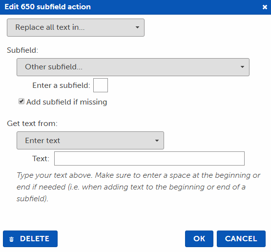Click into the Text input field
The width and height of the screenshot is (271, 252).
149,159
